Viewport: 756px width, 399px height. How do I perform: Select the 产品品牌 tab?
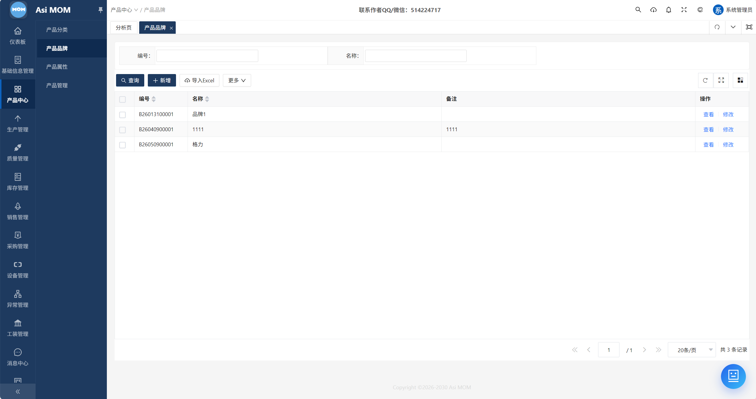(x=155, y=28)
